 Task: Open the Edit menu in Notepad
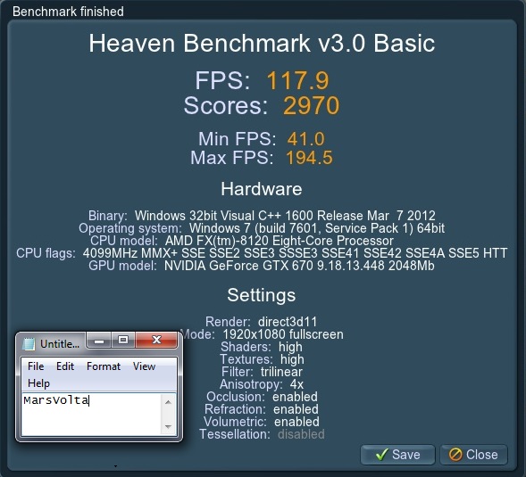tap(65, 366)
